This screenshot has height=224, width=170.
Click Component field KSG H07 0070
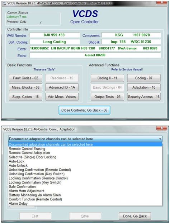[131, 35]
